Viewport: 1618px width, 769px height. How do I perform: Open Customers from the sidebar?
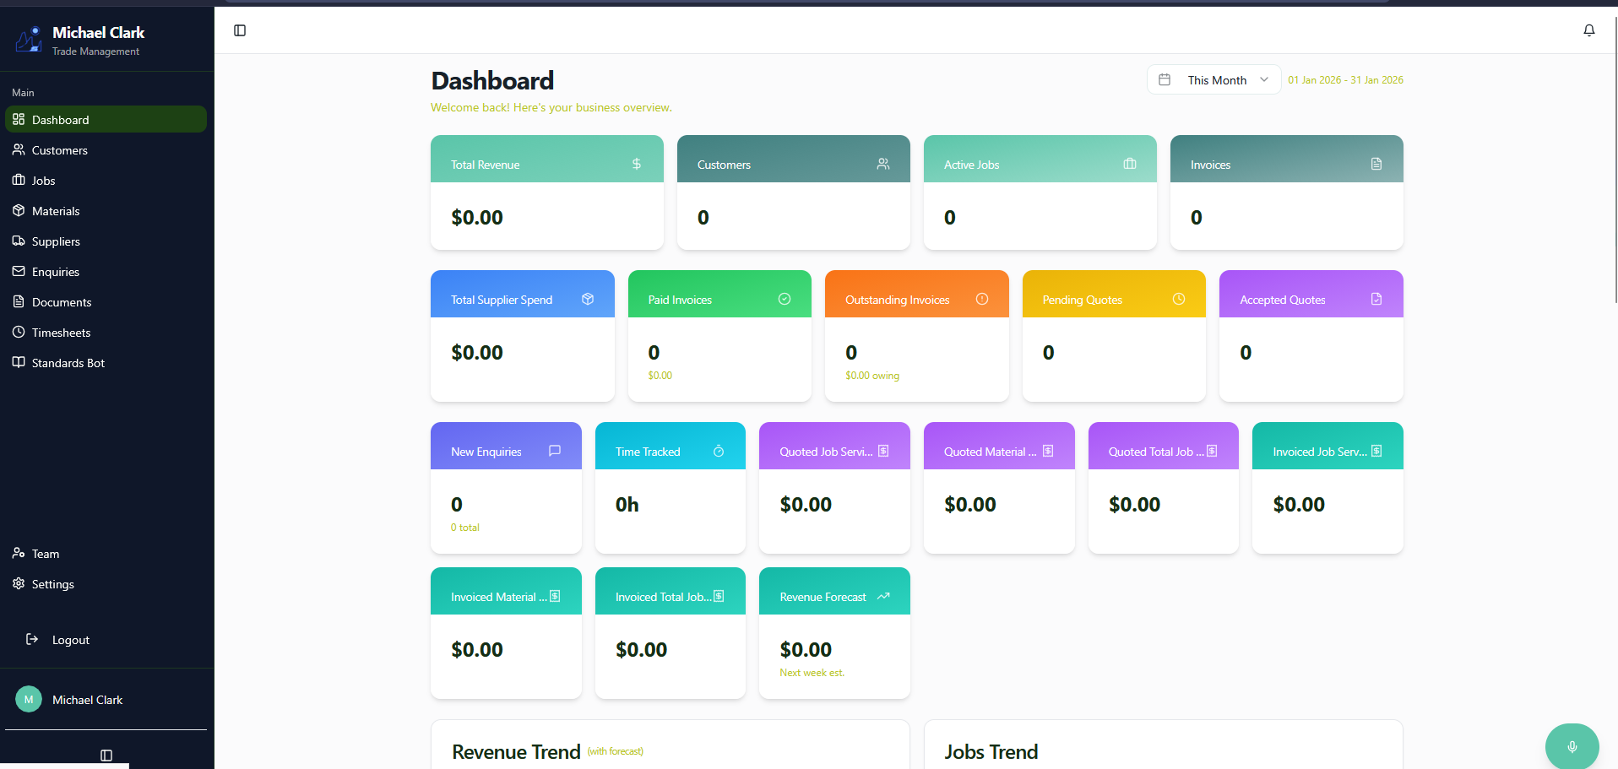click(x=59, y=149)
